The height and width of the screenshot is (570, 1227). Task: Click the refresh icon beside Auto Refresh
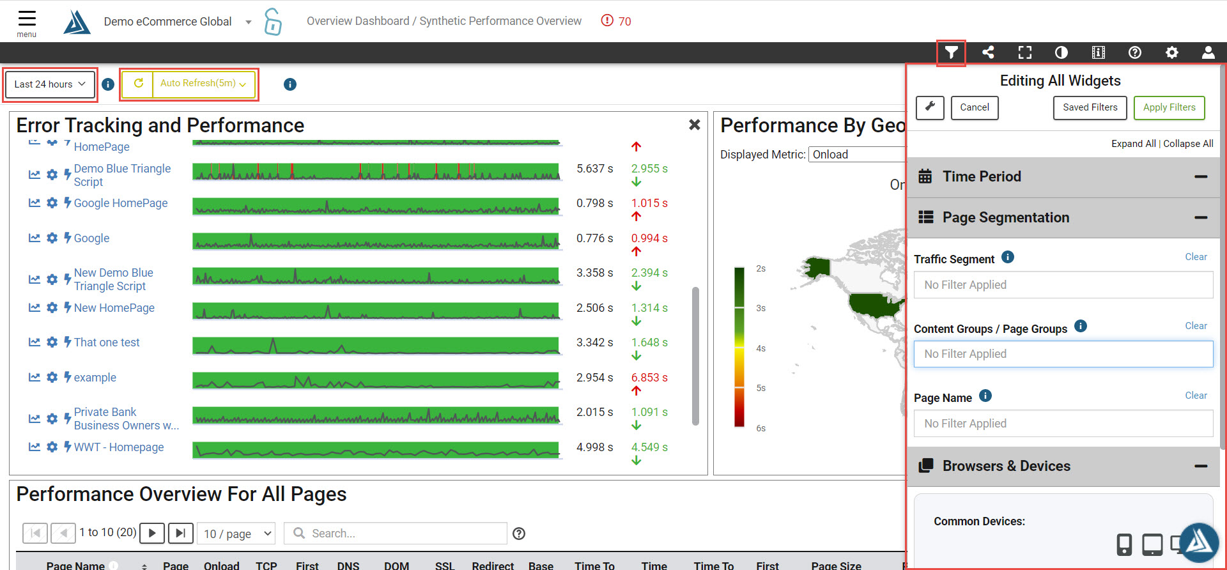click(x=138, y=84)
